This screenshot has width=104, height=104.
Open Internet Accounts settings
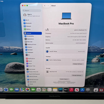33,79
